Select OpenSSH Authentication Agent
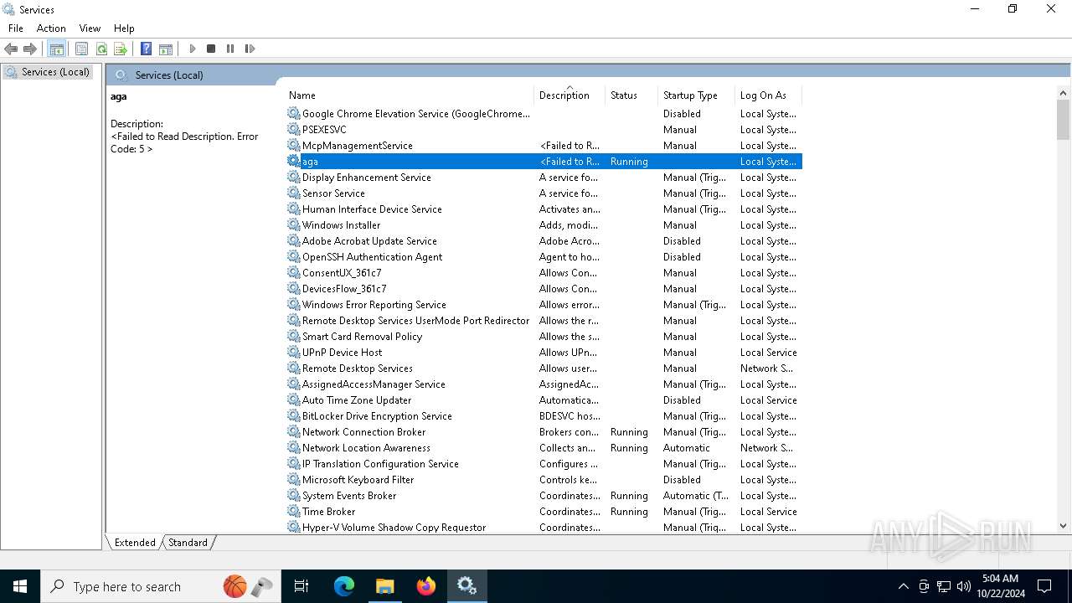The width and height of the screenshot is (1072, 603). 544,257
